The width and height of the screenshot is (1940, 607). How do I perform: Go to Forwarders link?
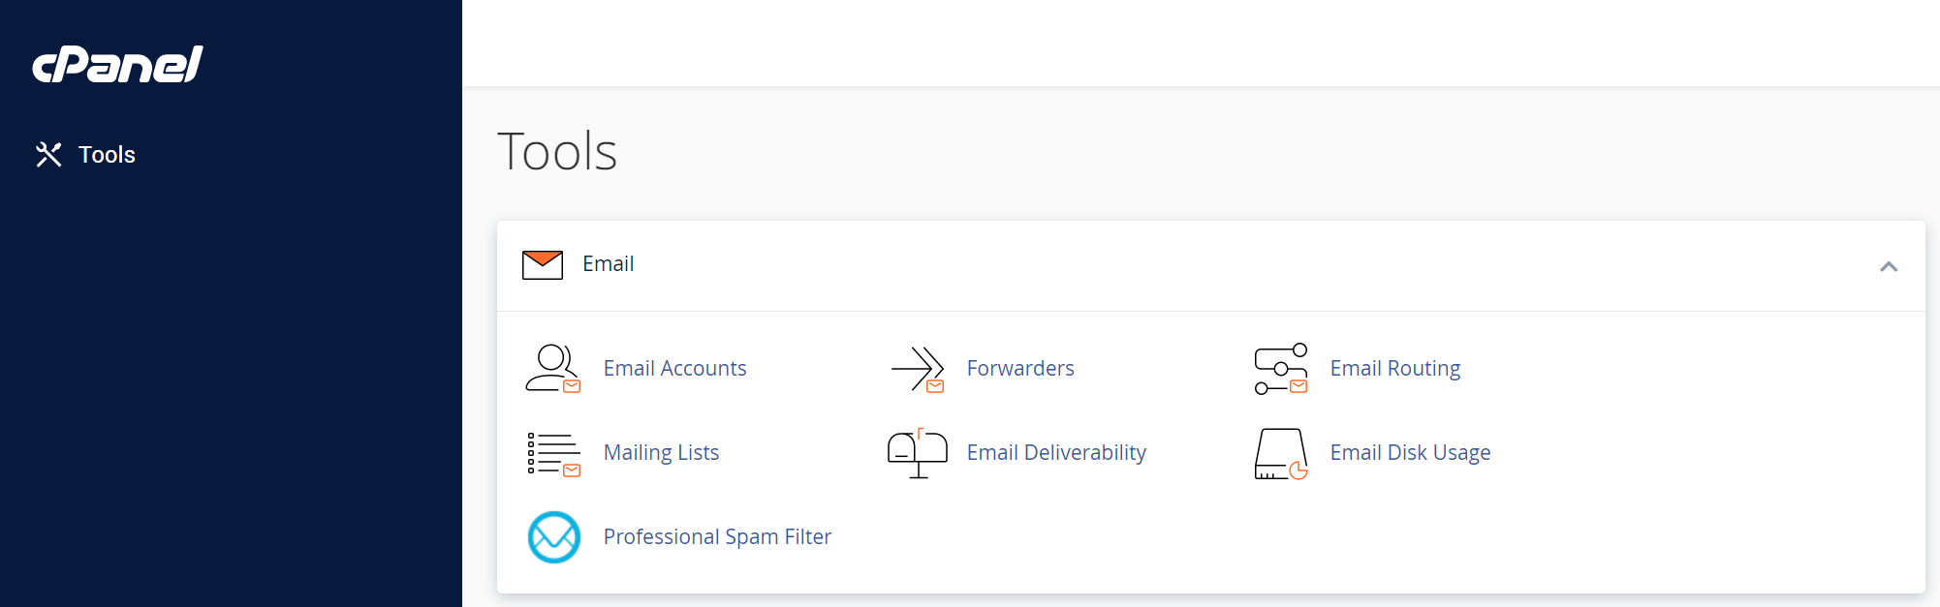(1020, 369)
